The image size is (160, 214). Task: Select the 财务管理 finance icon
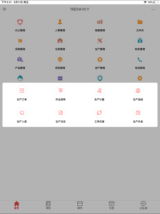click(x=140, y=41)
